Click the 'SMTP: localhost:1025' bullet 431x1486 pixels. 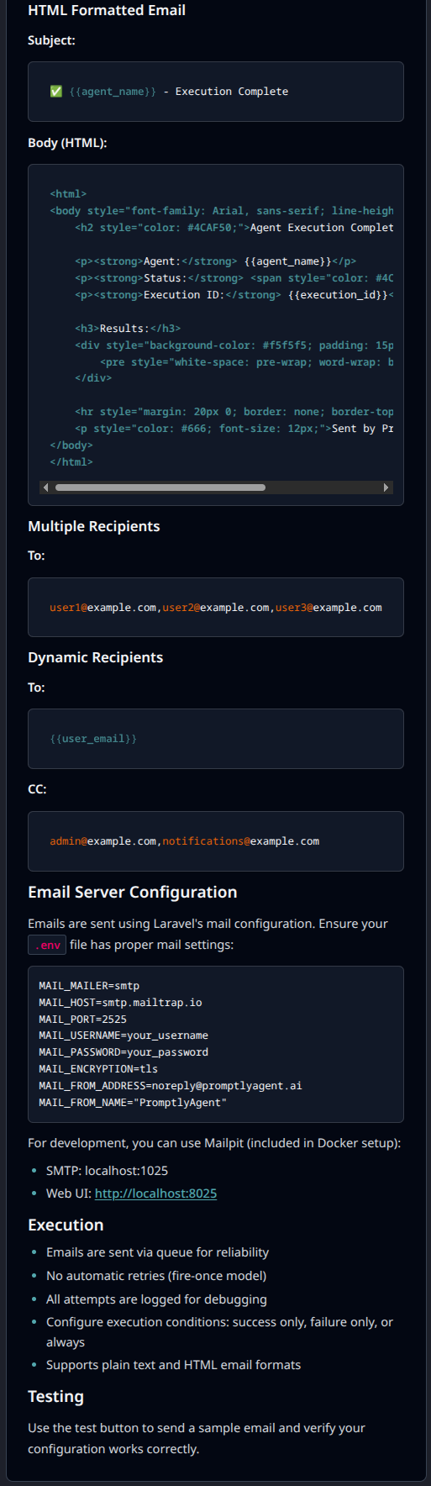(x=107, y=1171)
